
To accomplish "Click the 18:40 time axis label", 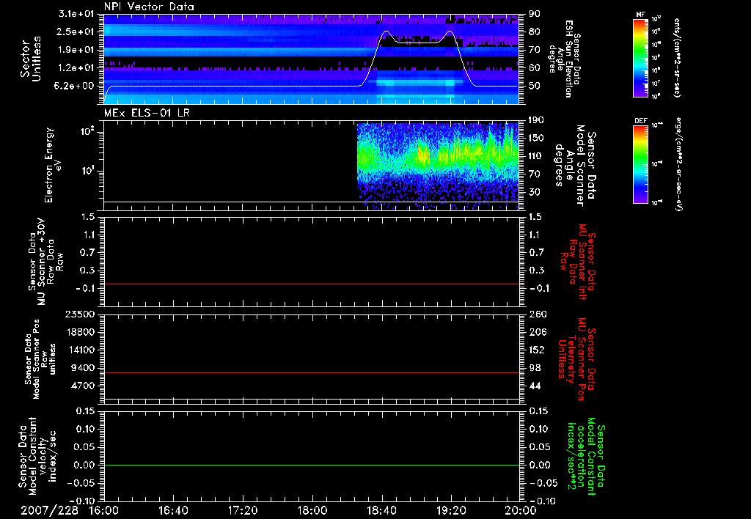I will [x=381, y=510].
